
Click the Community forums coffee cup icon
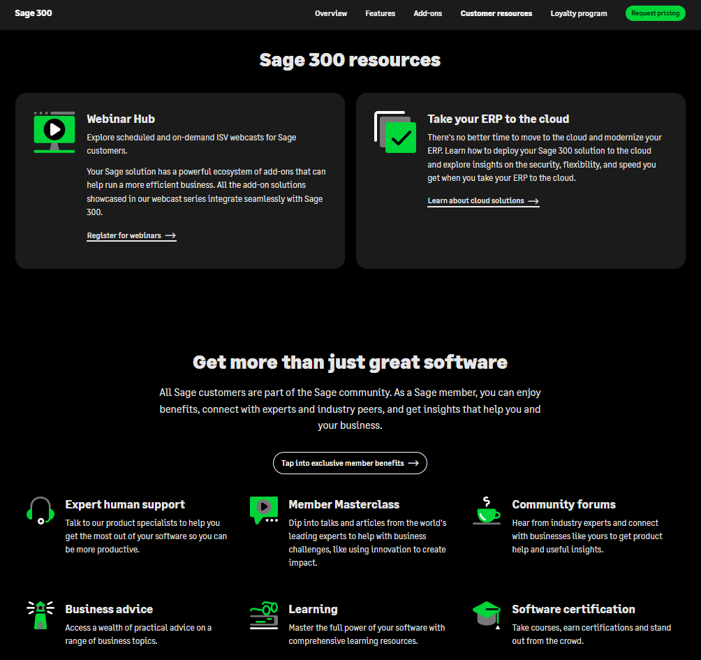pyautogui.click(x=487, y=511)
